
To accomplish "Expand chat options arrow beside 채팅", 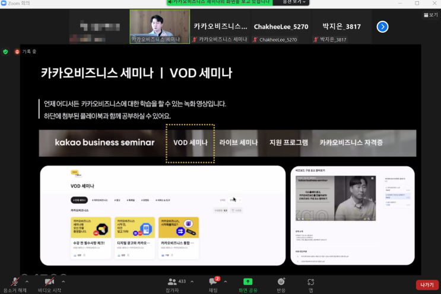I will [226, 282].
